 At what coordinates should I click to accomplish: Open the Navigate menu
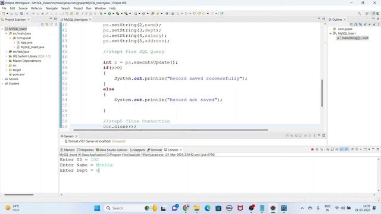52,8
